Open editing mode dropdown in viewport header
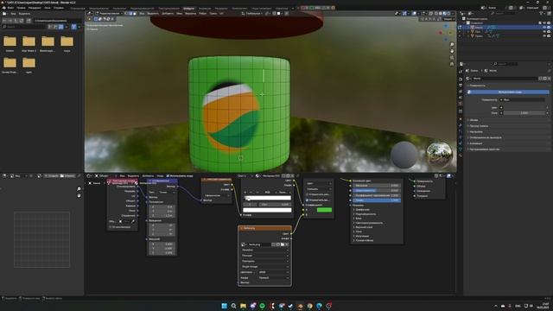 109,14
